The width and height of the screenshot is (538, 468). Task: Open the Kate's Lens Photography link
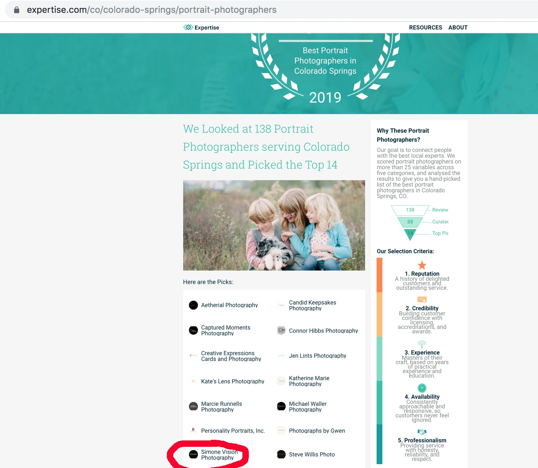232,381
